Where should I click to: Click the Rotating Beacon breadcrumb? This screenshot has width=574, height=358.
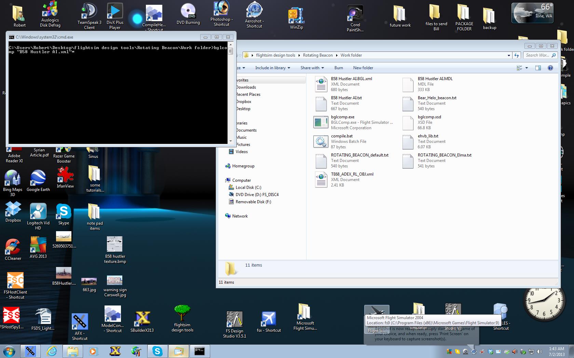pos(318,55)
